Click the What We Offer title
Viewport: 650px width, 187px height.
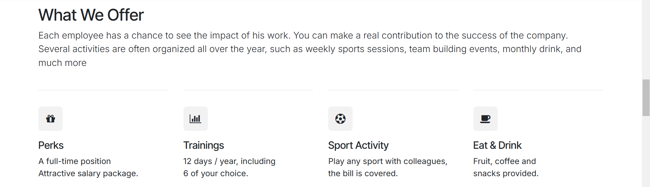click(x=91, y=15)
